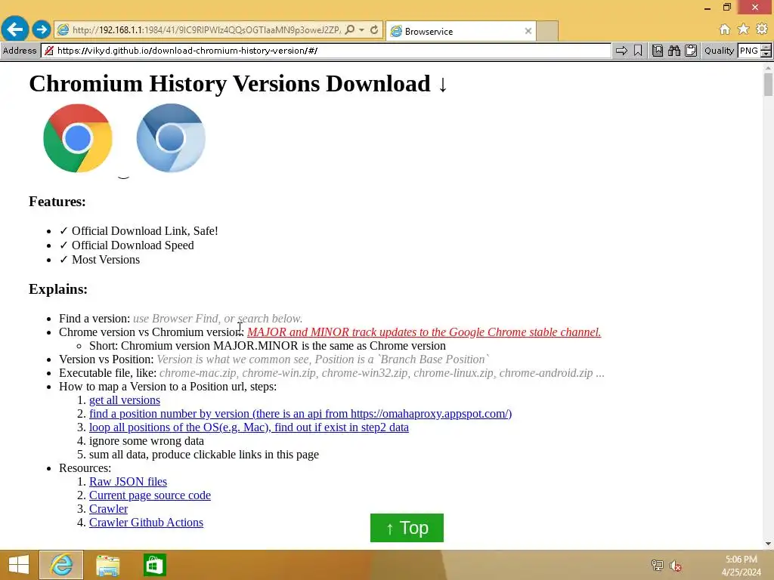
Task: Click the text Official Download Link, Safe!
Action: pos(144,231)
